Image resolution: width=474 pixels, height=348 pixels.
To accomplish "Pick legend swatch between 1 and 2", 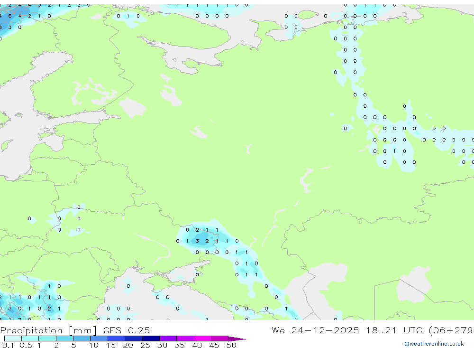I will tap(47, 339).
